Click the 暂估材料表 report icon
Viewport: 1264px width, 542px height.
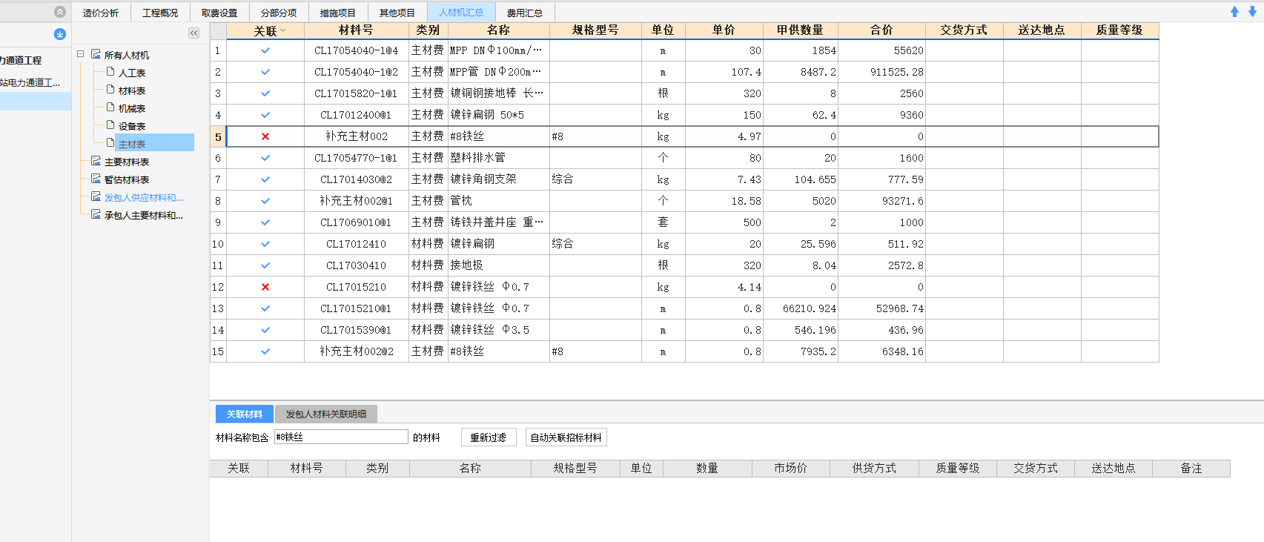(x=96, y=179)
